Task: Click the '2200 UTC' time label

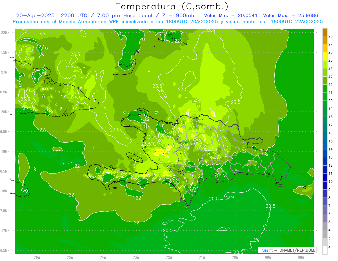Action: tap(74, 15)
